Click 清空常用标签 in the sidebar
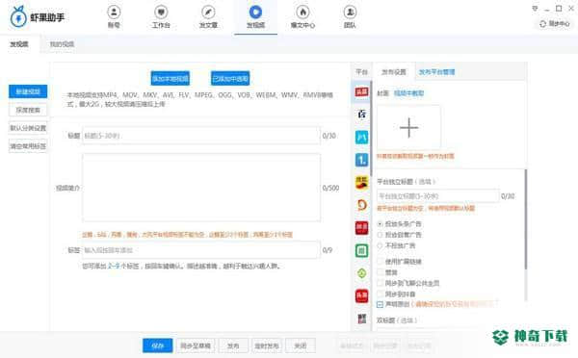578x358 pixels. 28,146
